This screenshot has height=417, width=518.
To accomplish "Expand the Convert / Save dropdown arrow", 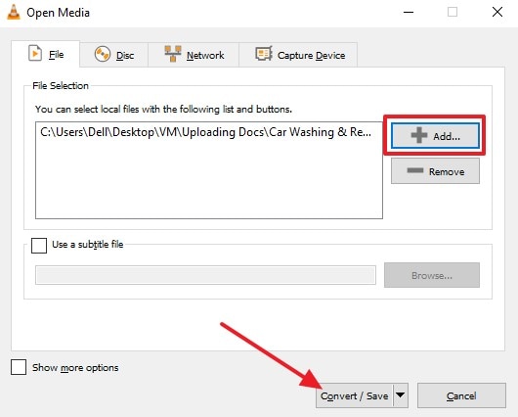I will click(x=401, y=395).
